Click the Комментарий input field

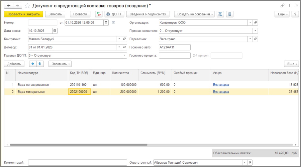pos(77,162)
